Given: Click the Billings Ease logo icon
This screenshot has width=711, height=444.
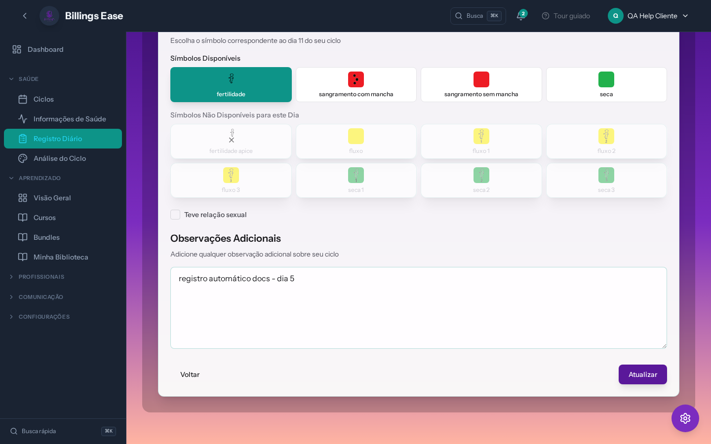Looking at the screenshot, I should pos(49,16).
